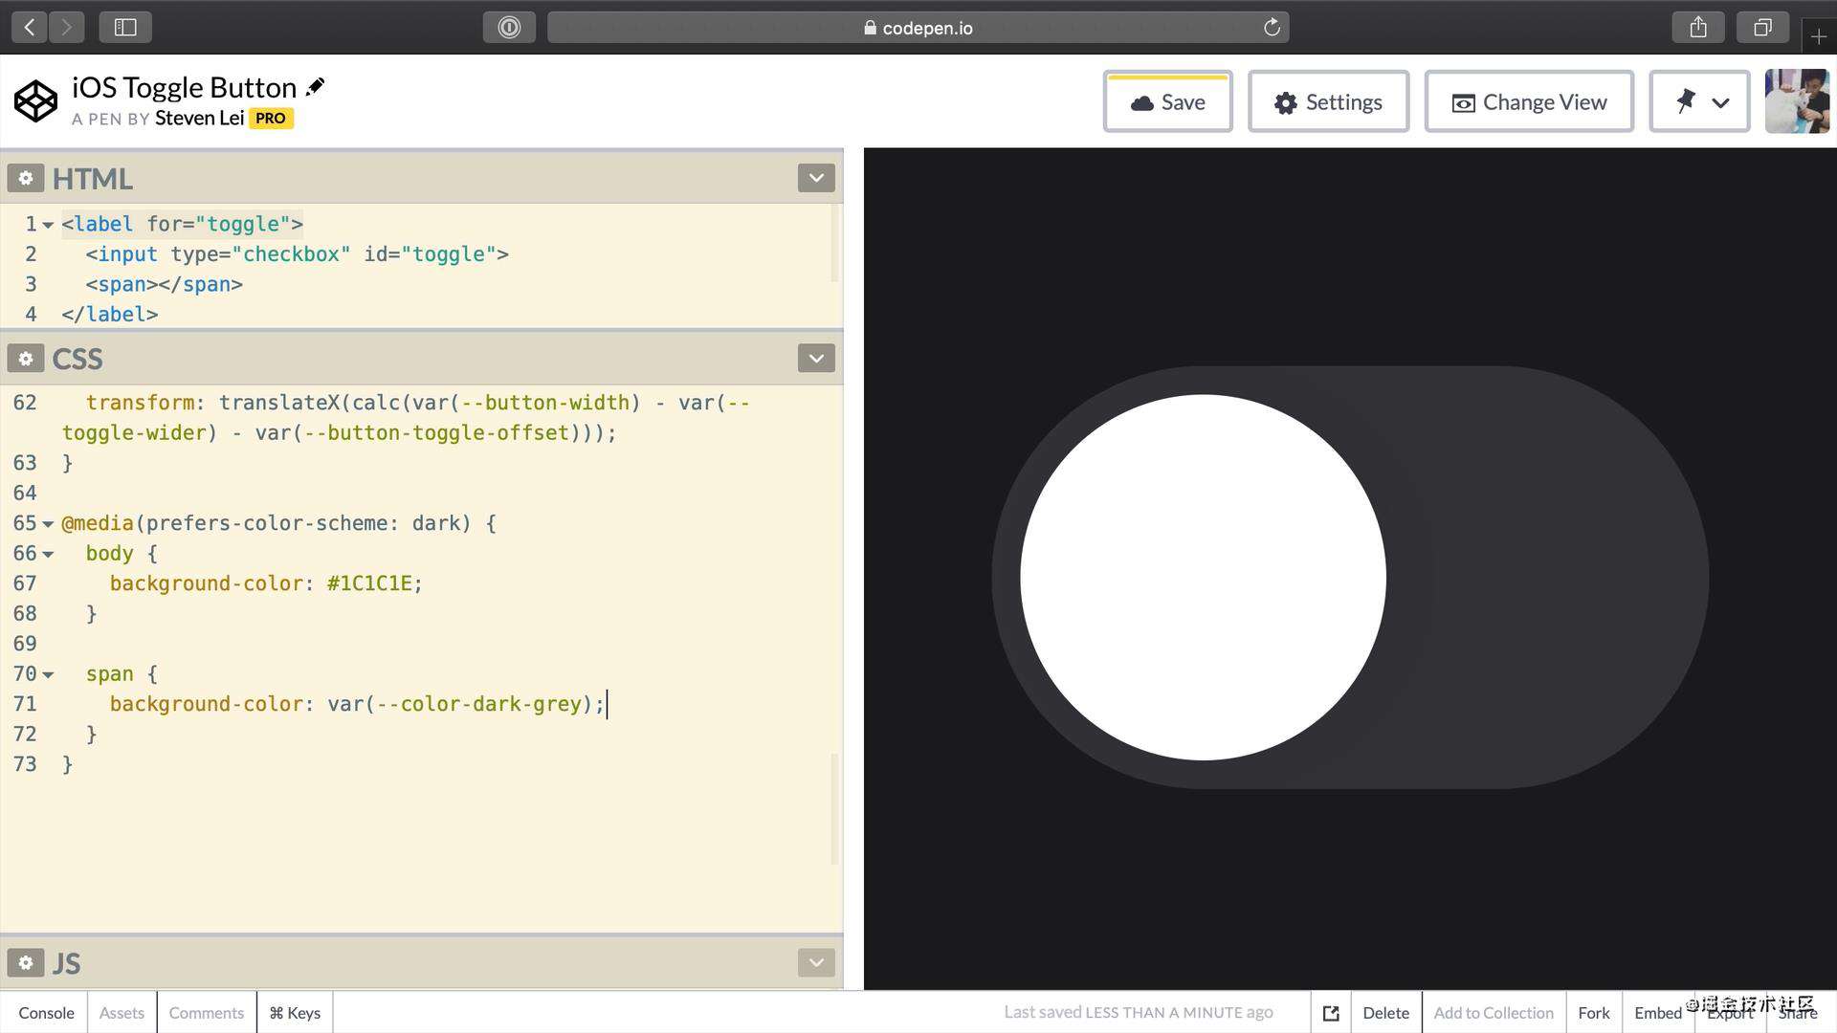Screen dimensions: 1837x1033
Task: Open CSS editor settings gear
Action: pyautogui.click(x=26, y=359)
